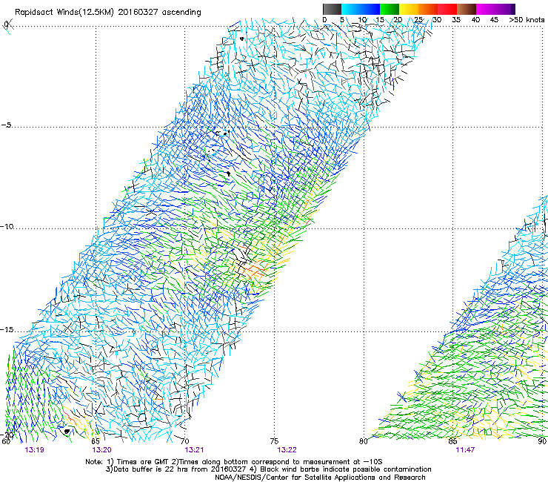
Task: Click the '25' legend scale label
Action: [x=418, y=20]
